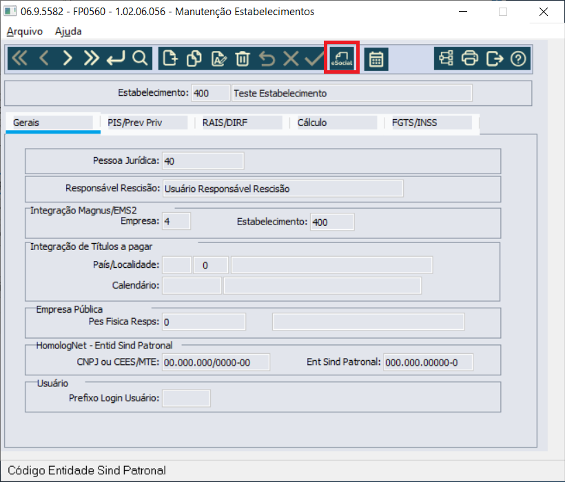Cancel changes with the X toolbar icon

(x=291, y=59)
